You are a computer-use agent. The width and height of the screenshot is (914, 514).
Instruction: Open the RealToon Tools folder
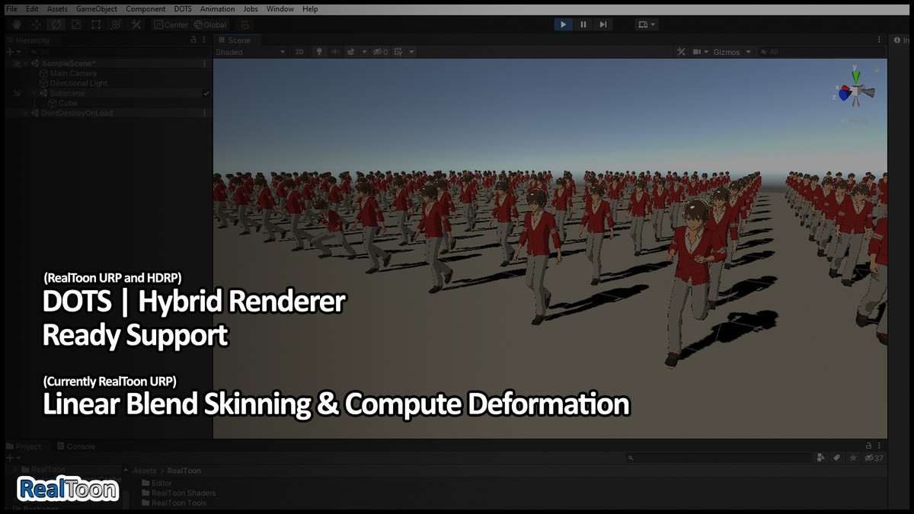tap(173, 503)
